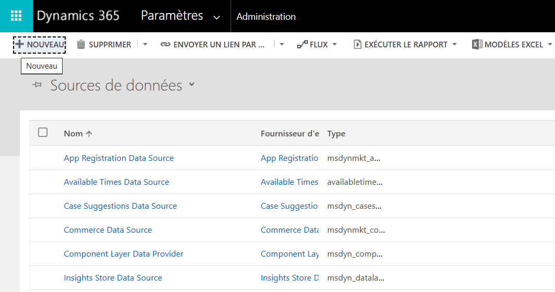Open the Administration menu item
The height and width of the screenshot is (292, 555).
(266, 17)
